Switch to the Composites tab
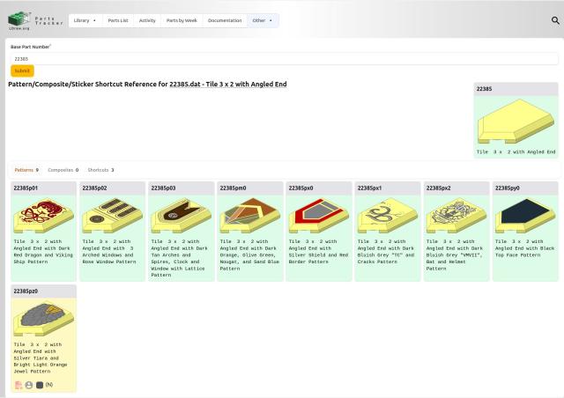The width and height of the screenshot is (564, 398). coord(63,170)
